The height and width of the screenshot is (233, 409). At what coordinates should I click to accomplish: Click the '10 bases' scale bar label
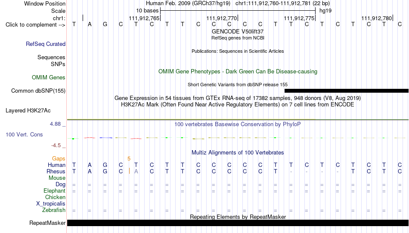(x=147, y=11)
